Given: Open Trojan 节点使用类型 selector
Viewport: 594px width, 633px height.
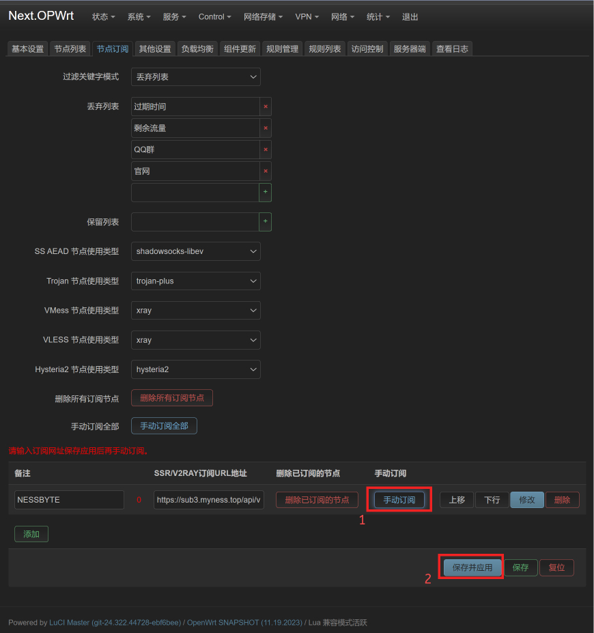Looking at the screenshot, I should (x=195, y=281).
